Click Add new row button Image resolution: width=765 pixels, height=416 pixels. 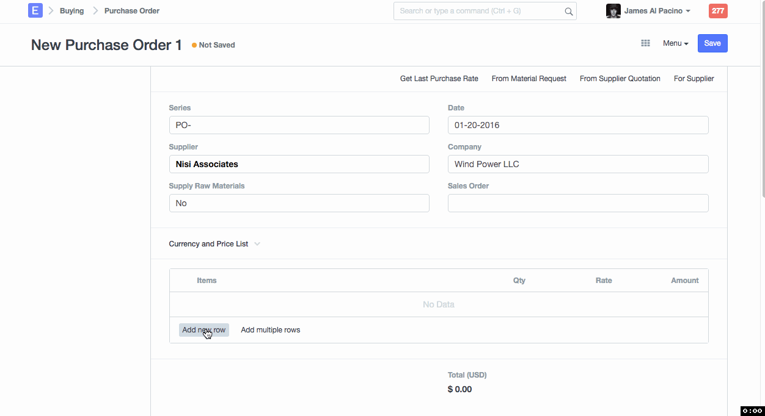pyautogui.click(x=203, y=330)
